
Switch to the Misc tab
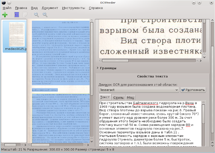[130, 97]
